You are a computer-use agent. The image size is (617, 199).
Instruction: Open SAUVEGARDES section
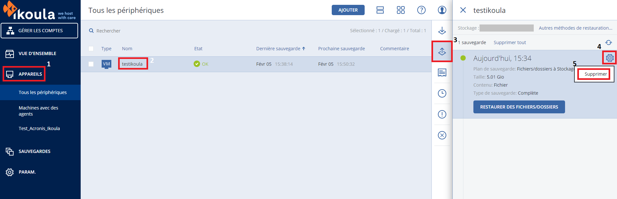coord(35,151)
